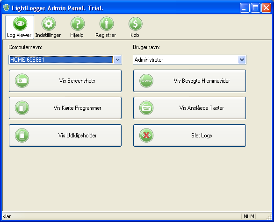The image size is (274, 222).
Task: Open Vis Anslåede Taster
Action: click(x=189, y=108)
